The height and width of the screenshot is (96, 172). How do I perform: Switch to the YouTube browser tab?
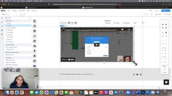[x=144, y=8]
